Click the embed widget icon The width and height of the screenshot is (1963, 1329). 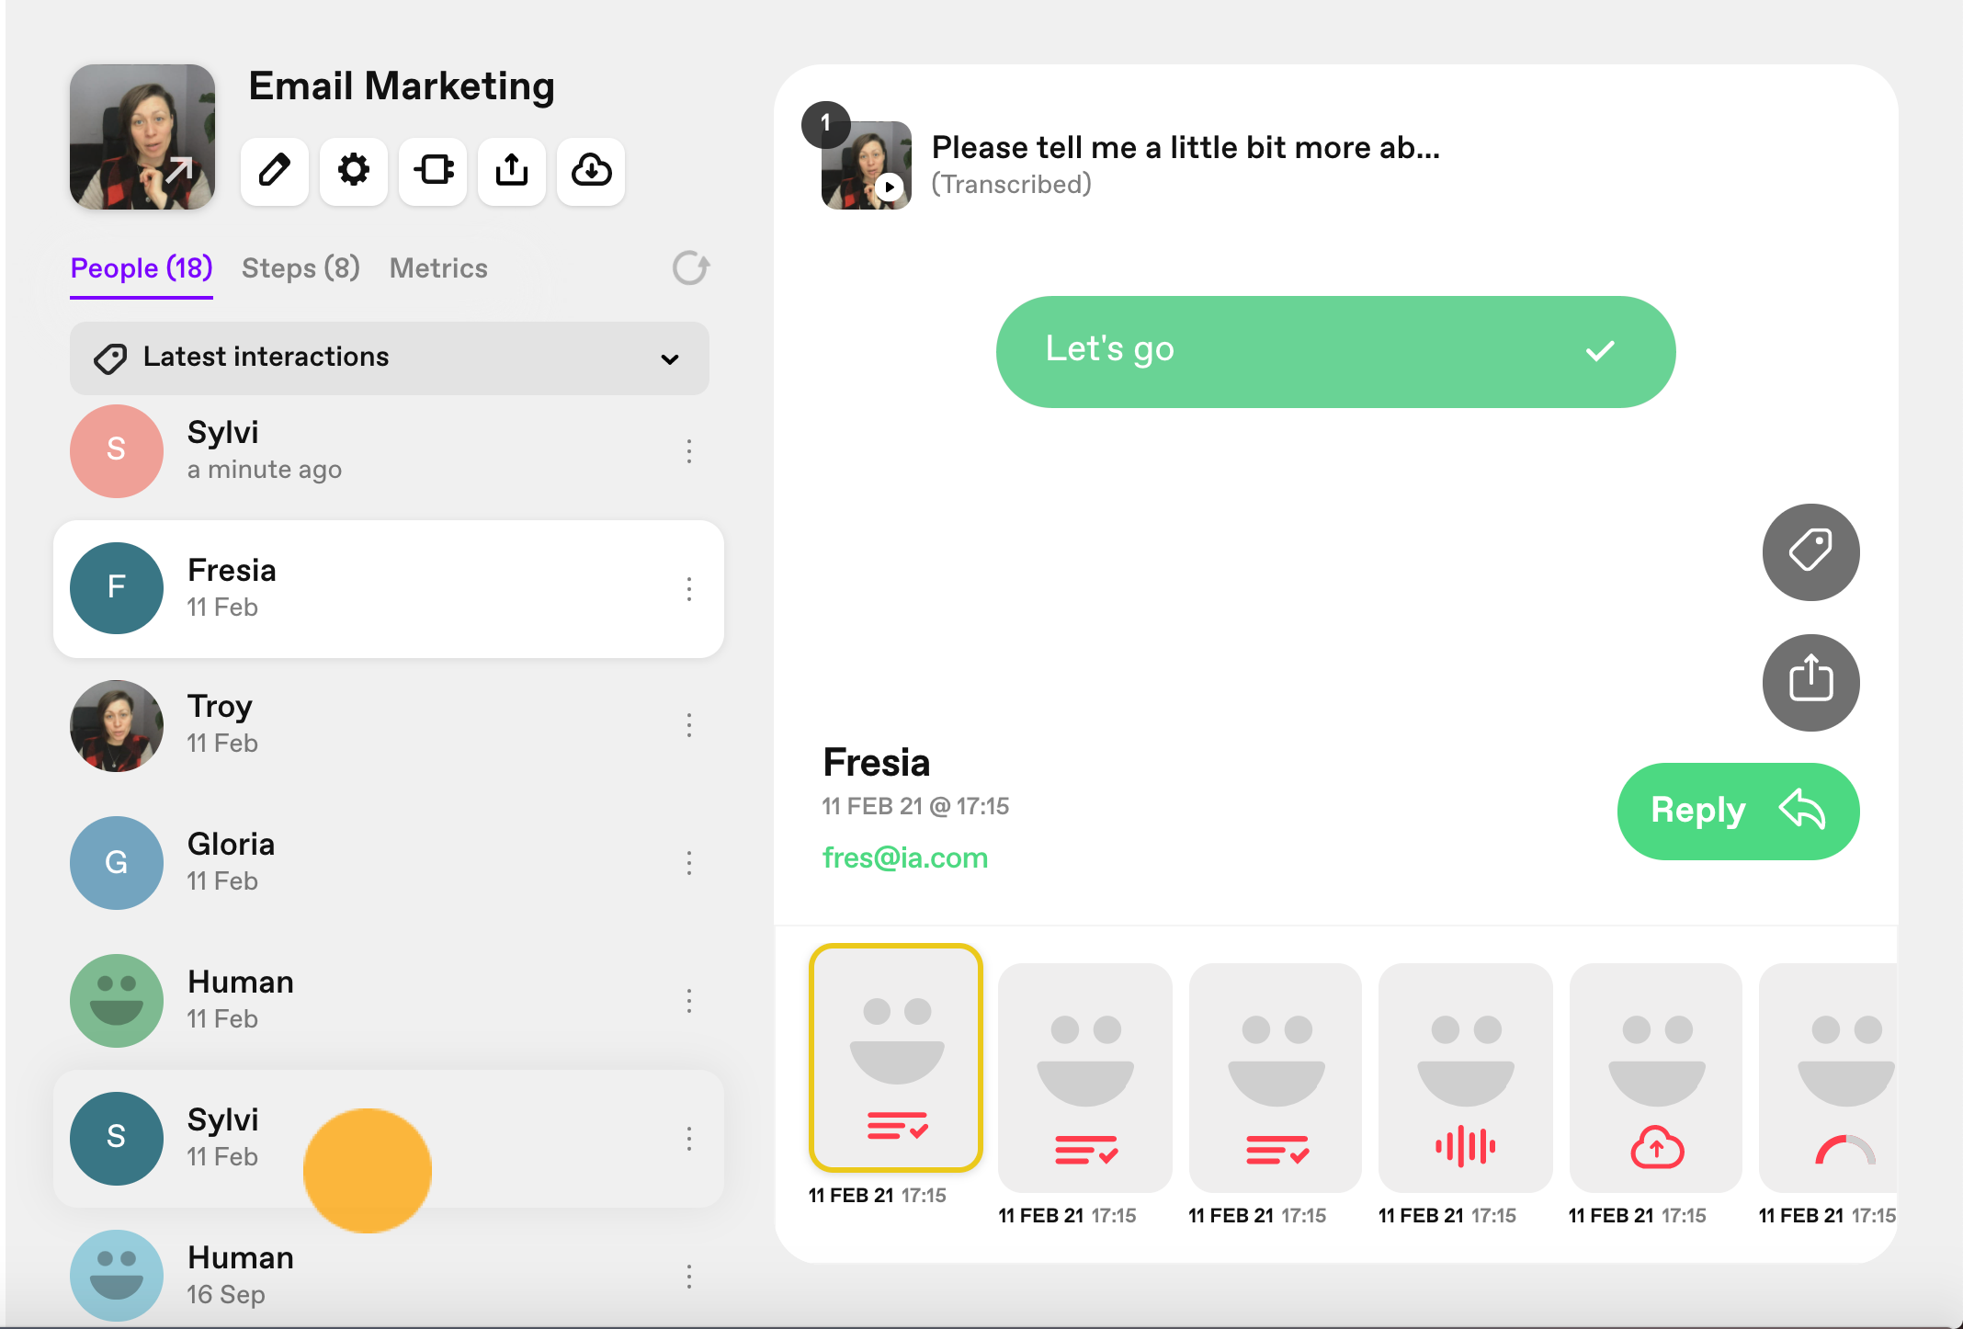(x=433, y=171)
